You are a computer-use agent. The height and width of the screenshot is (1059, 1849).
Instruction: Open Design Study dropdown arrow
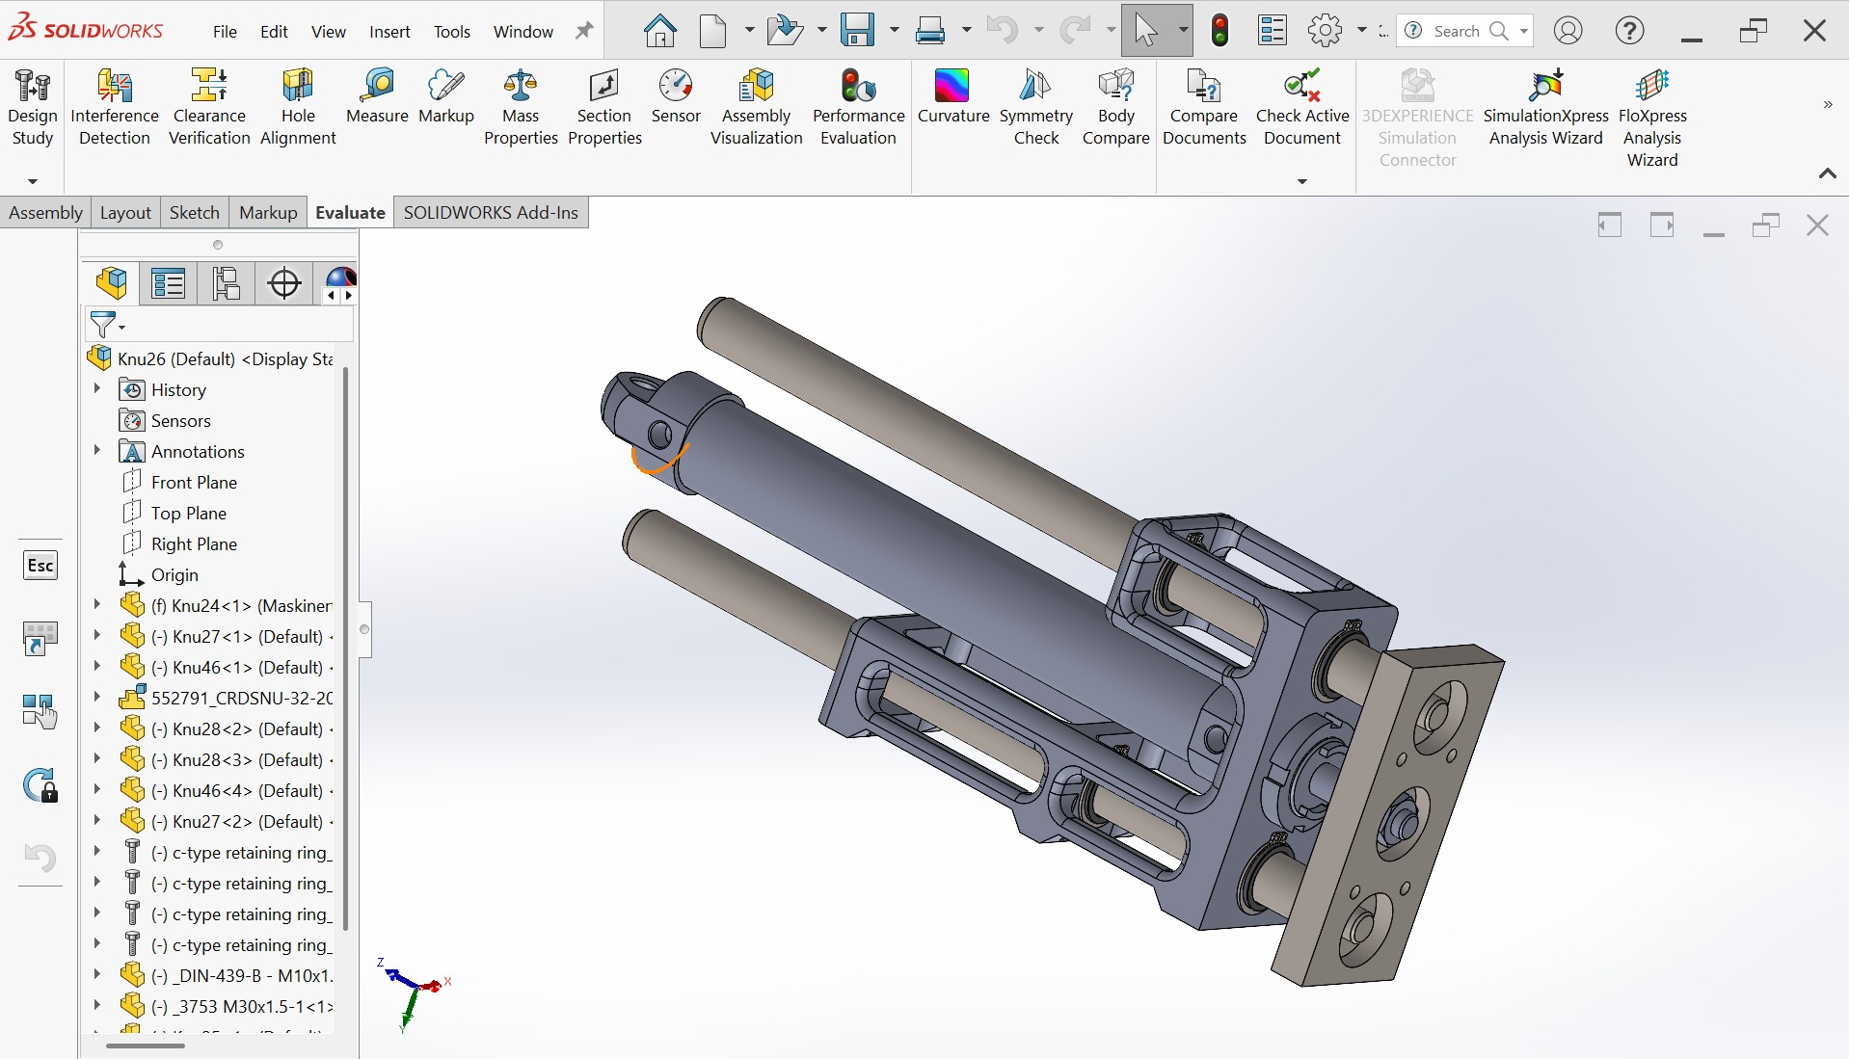pos(33,181)
